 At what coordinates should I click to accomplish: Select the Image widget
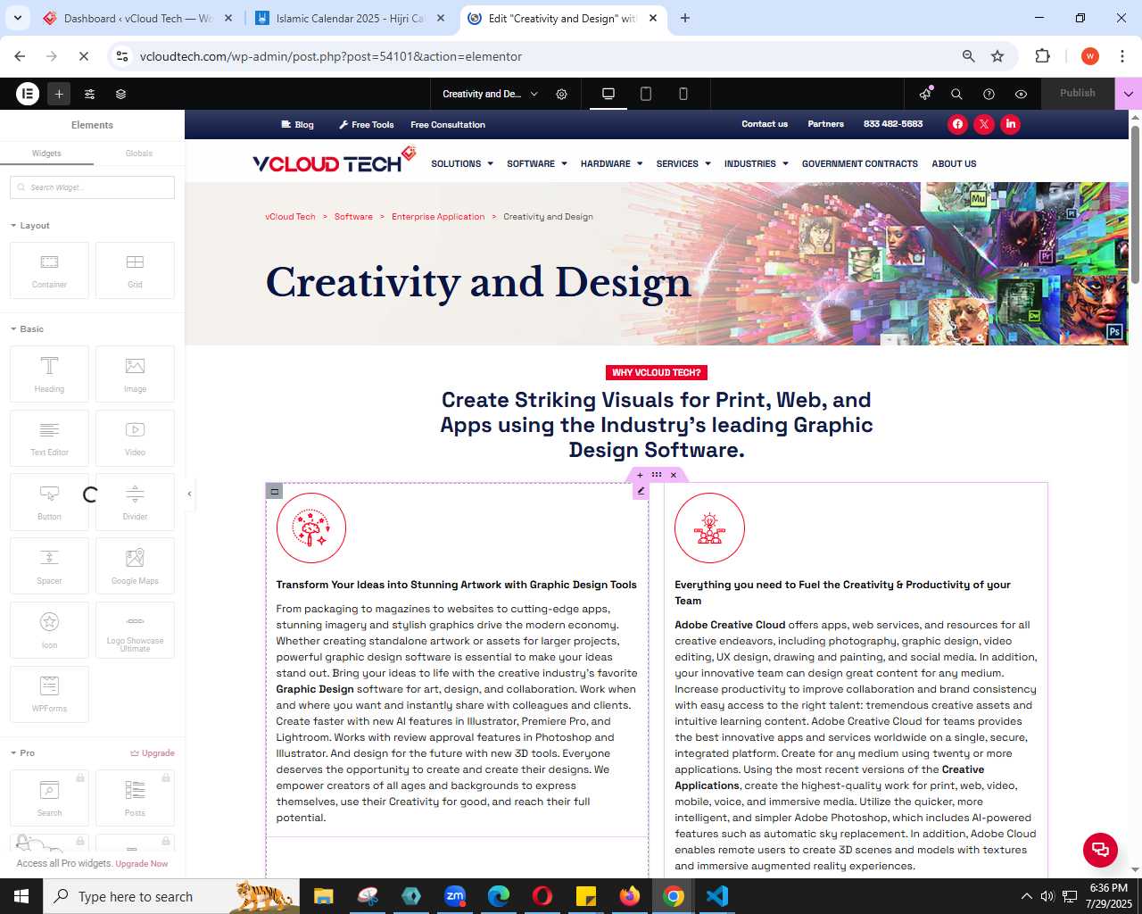pos(135,374)
